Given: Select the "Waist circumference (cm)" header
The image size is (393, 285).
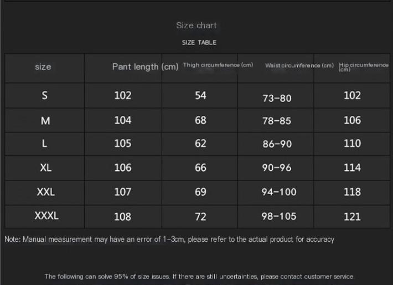Looking at the screenshot, I should pos(299,65).
